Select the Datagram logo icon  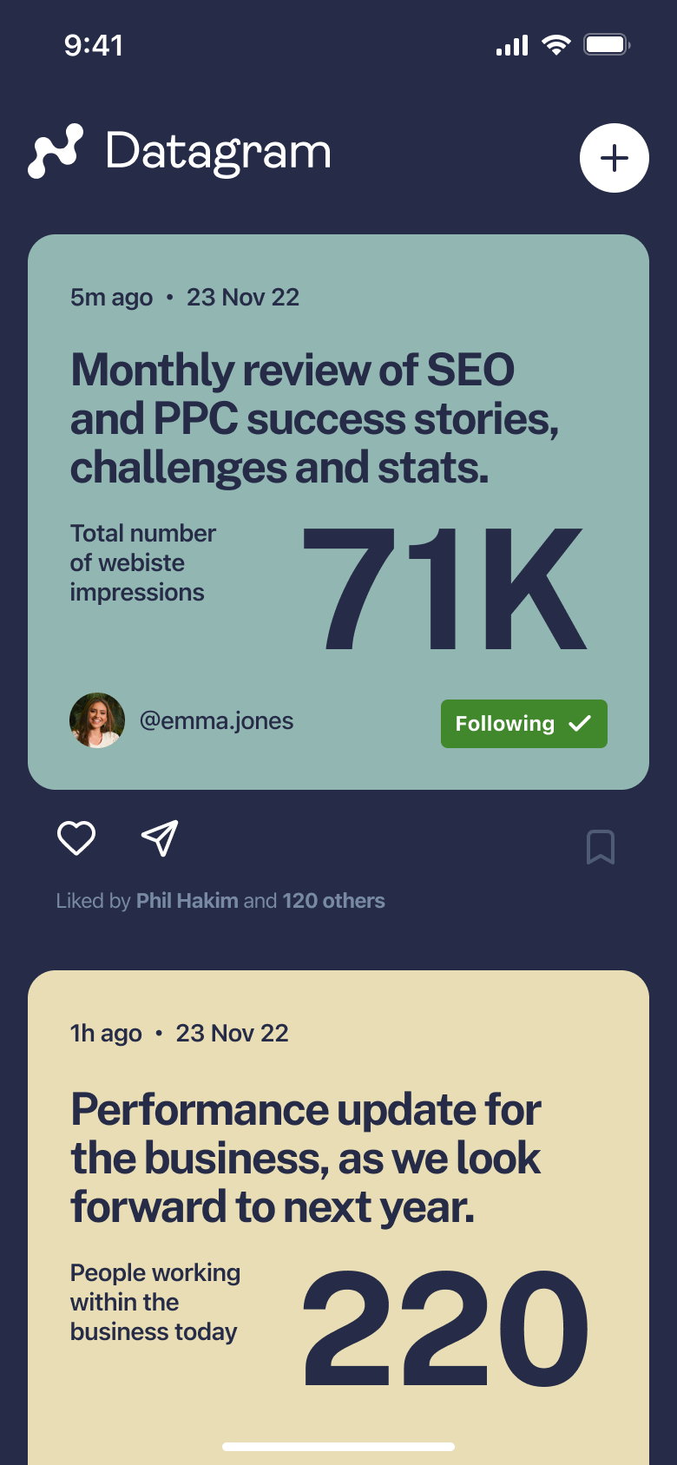[x=56, y=152]
